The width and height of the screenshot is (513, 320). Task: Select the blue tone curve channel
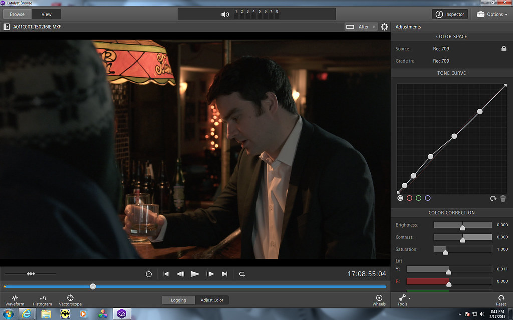pyautogui.click(x=428, y=198)
